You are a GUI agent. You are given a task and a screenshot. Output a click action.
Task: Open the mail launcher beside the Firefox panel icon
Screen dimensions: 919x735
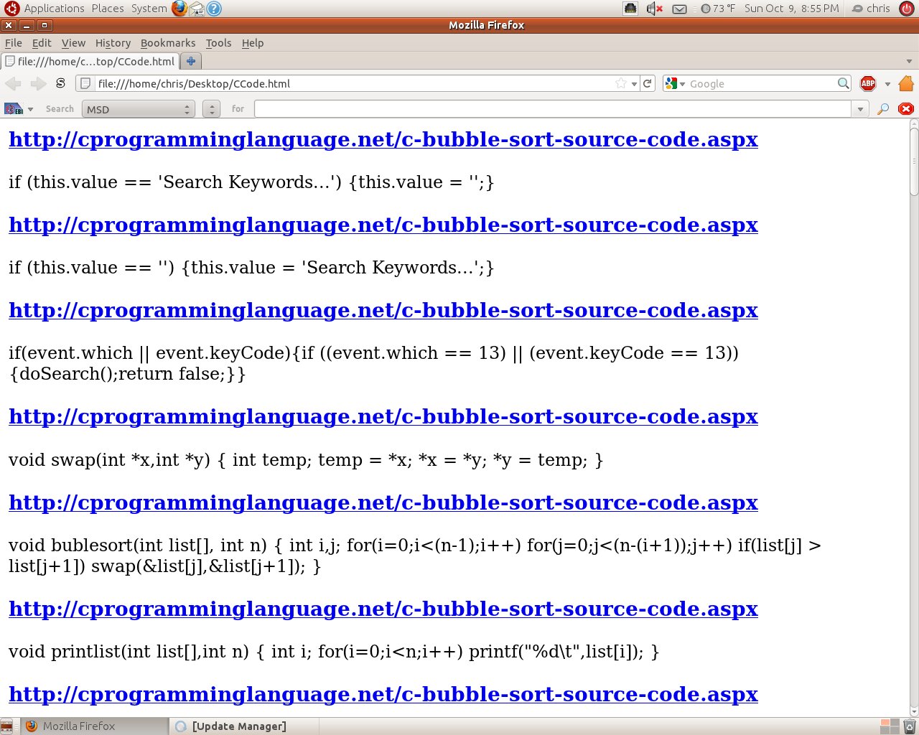tap(197, 9)
